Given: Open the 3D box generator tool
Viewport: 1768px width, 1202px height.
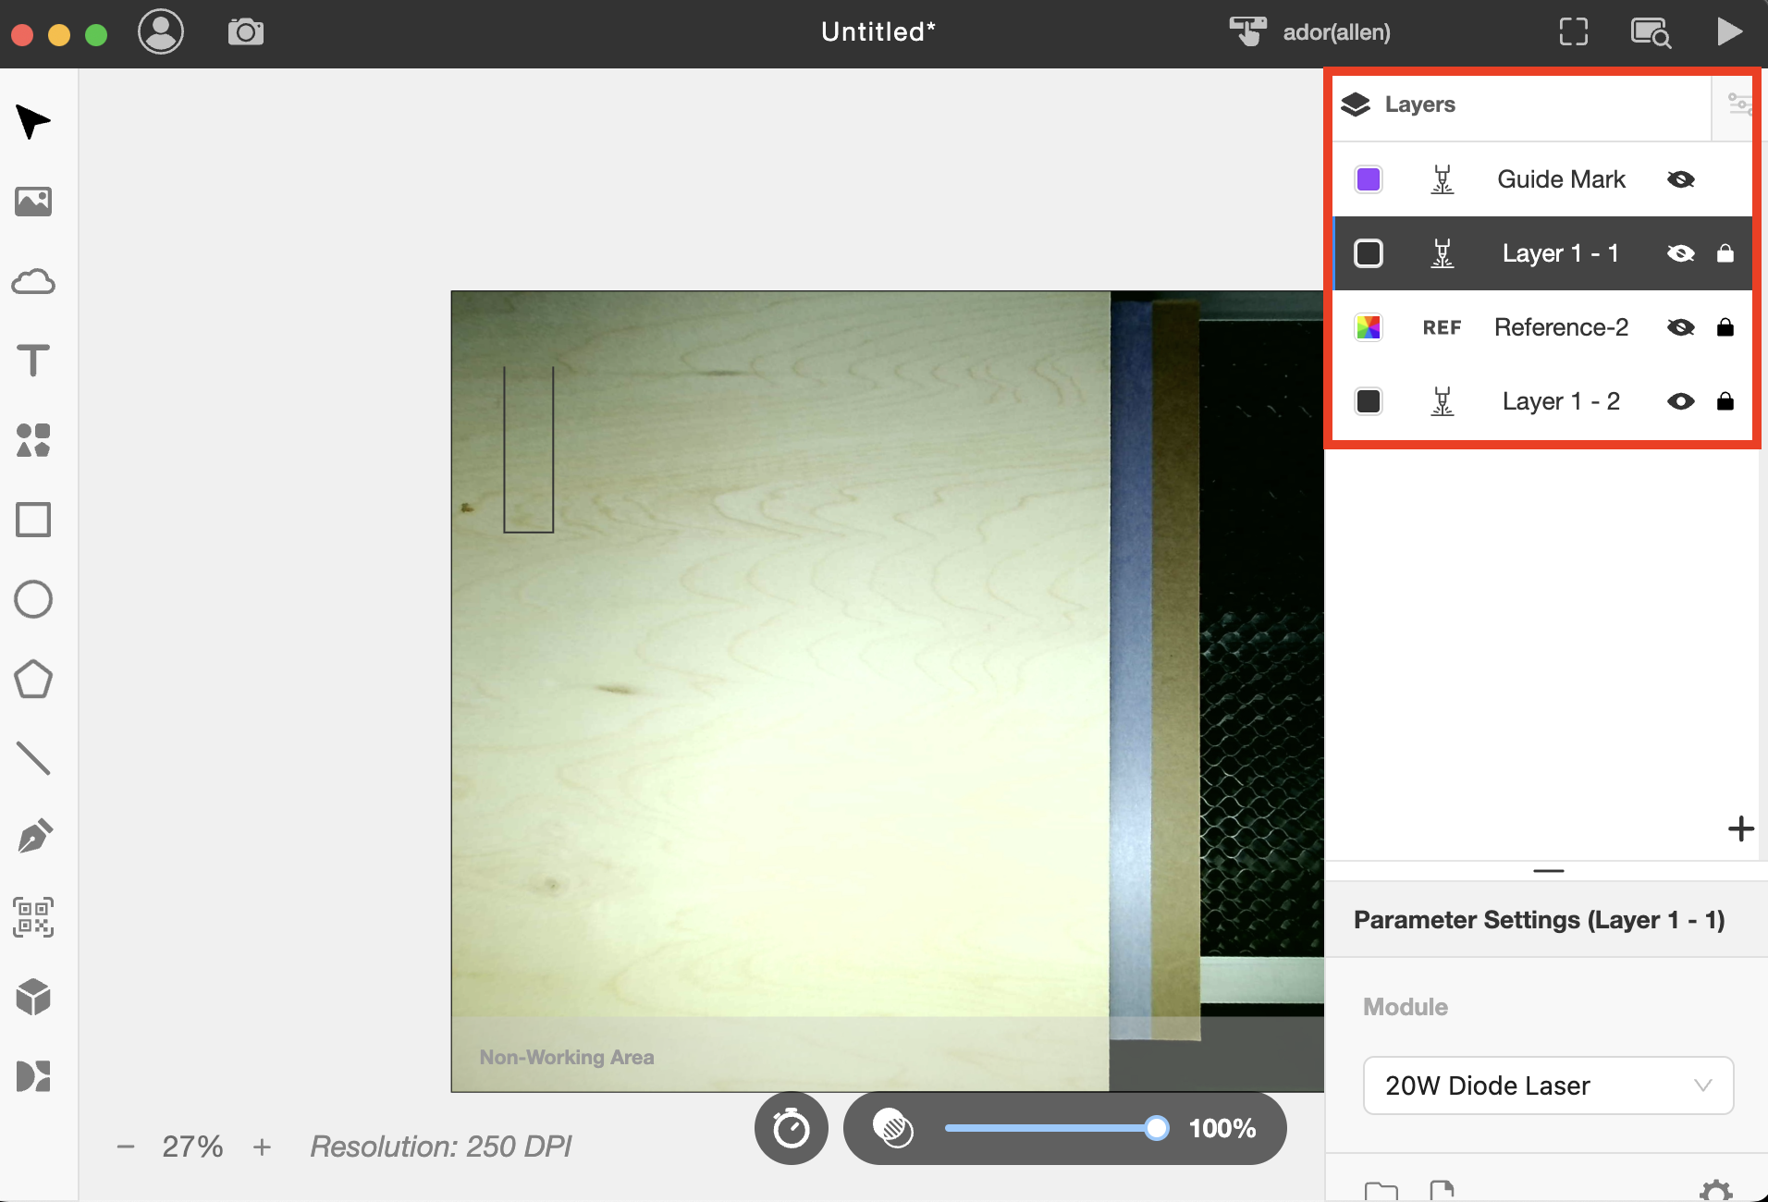Looking at the screenshot, I should [x=33, y=997].
